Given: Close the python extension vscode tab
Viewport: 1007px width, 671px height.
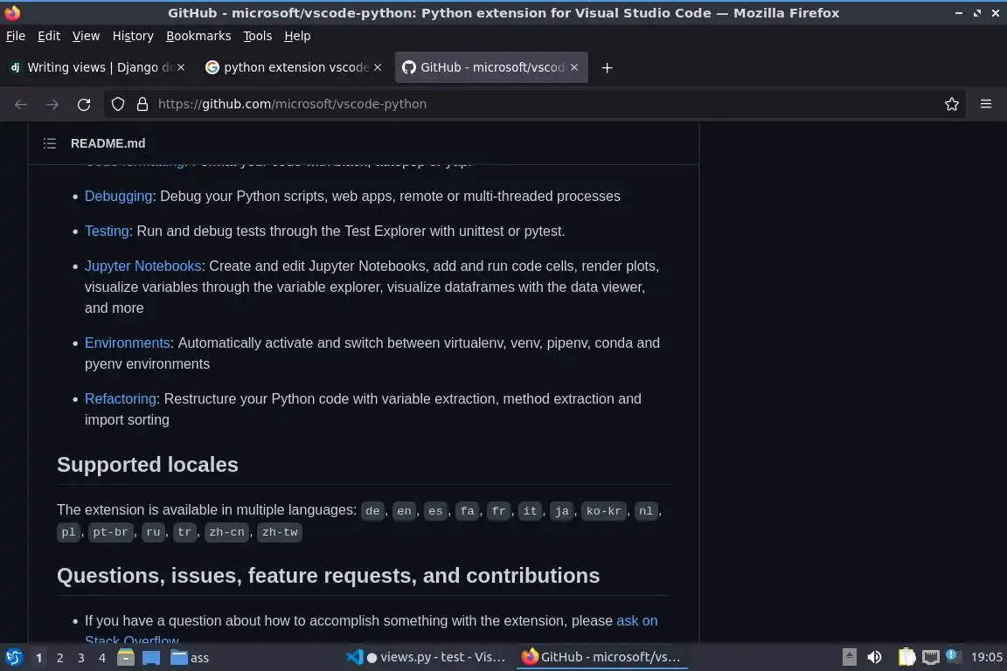Looking at the screenshot, I should (378, 67).
